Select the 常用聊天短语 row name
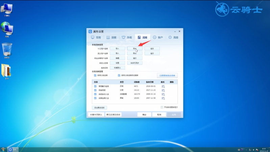Viewport: 270px width, 152px height. [x=104, y=86]
